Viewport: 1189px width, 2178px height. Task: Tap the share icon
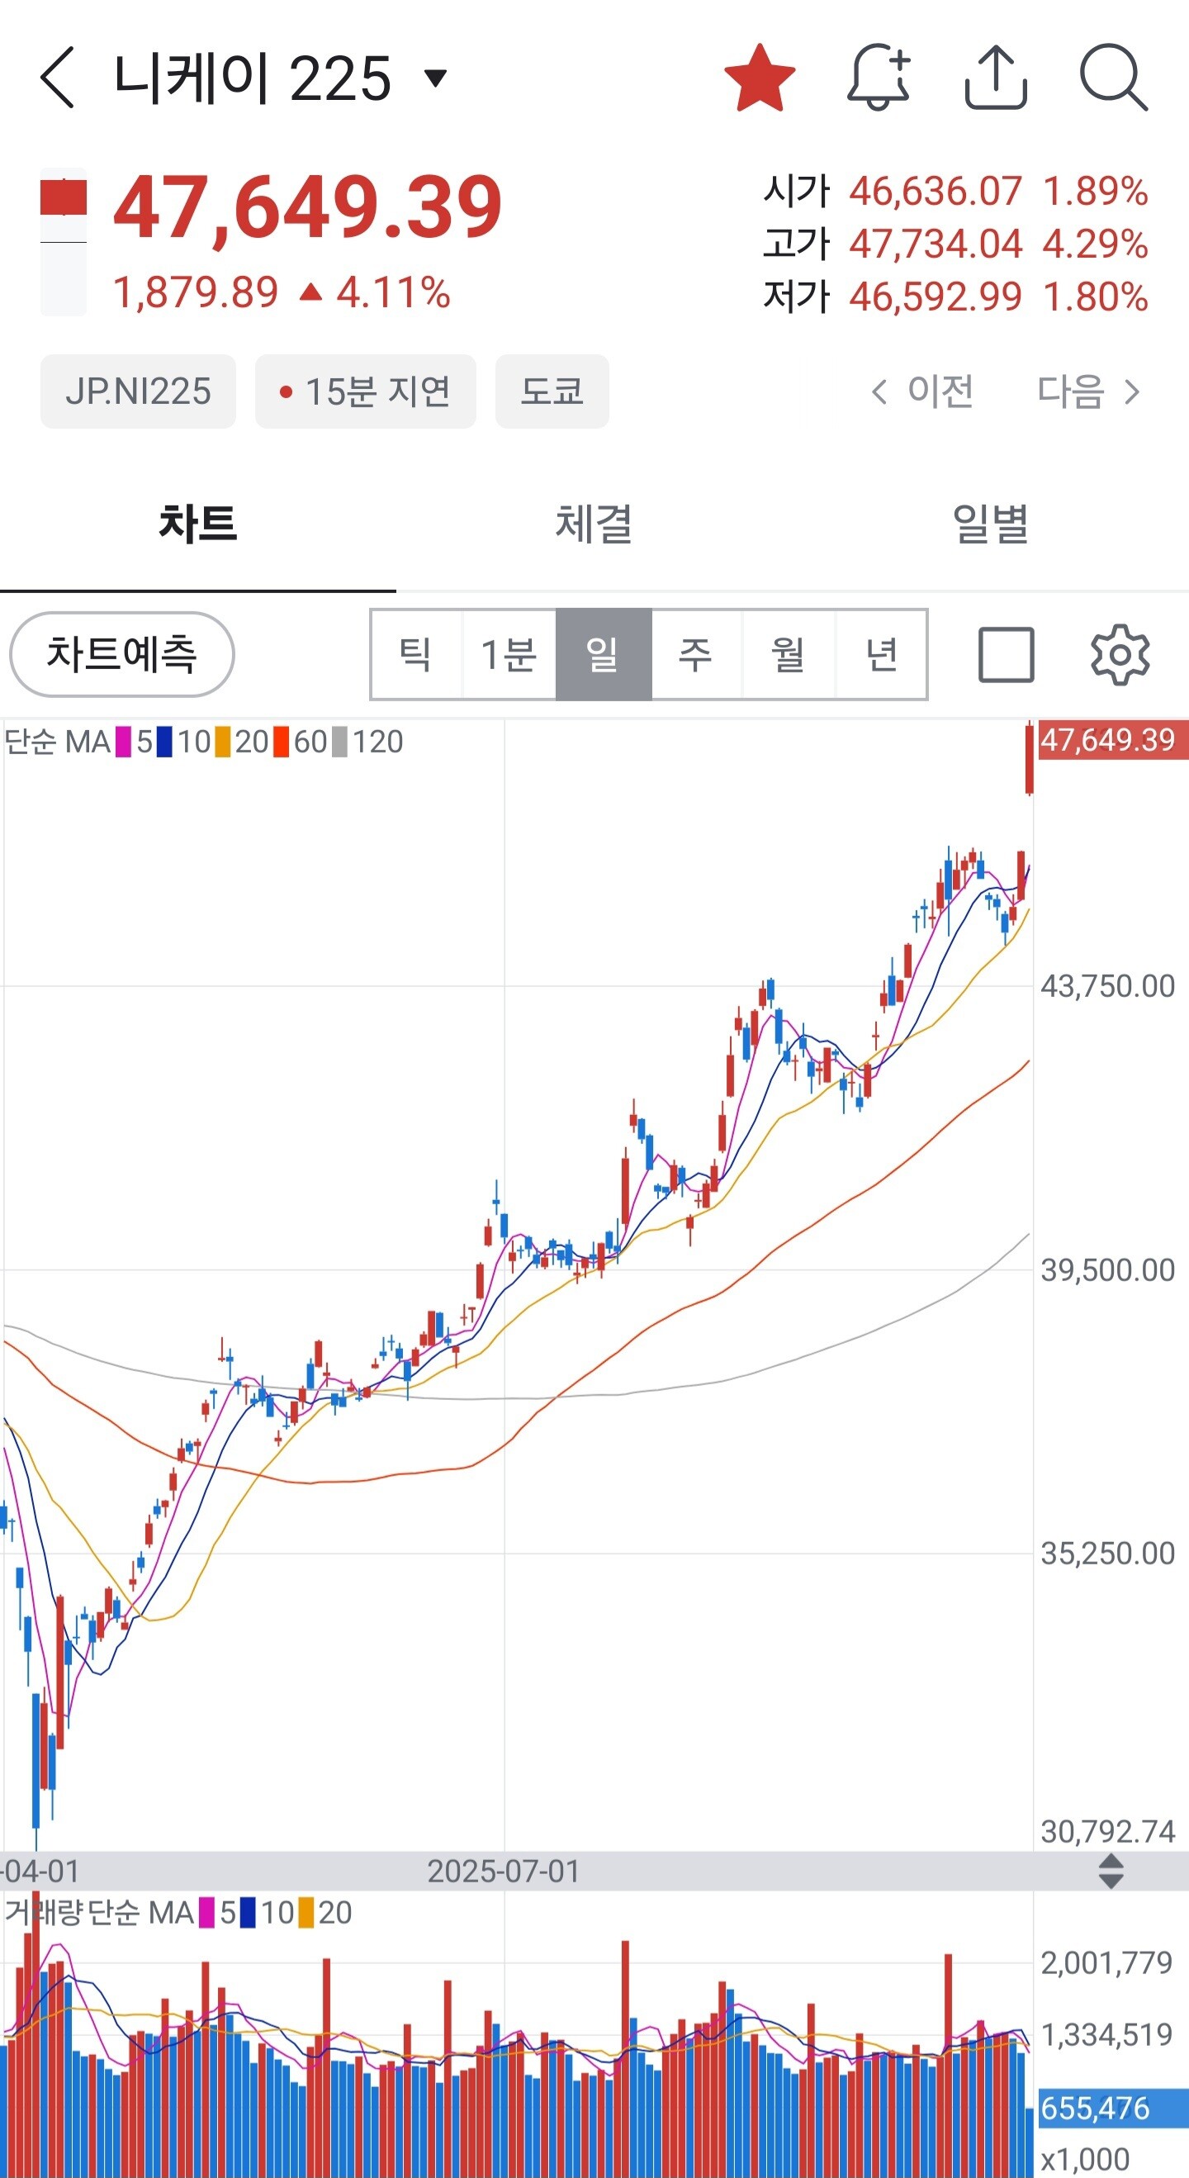(x=996, y=78)
